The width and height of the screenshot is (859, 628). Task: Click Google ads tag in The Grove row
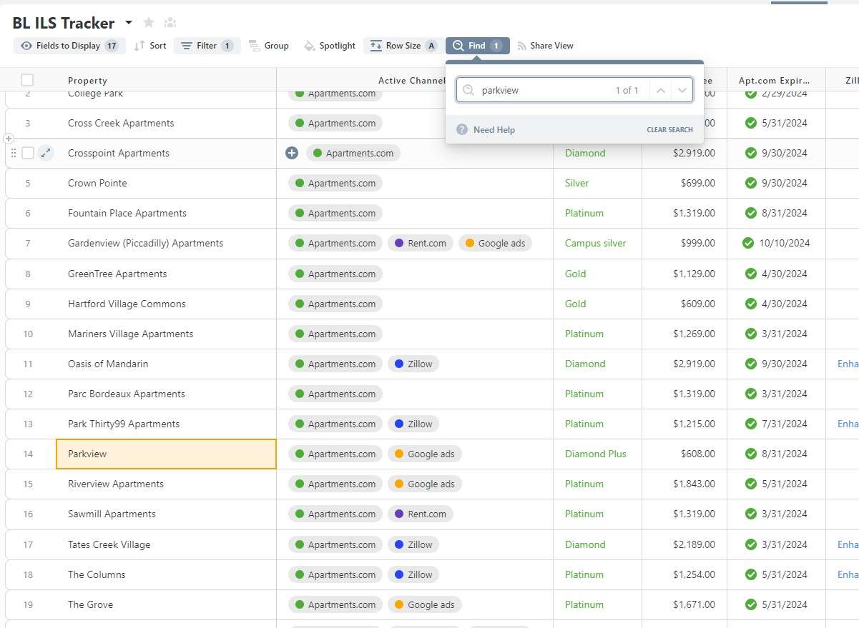click(x=425, y=604)
